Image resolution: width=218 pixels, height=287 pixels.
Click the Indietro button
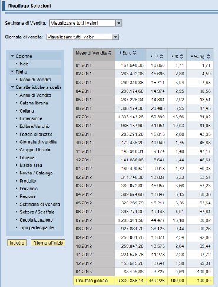coord(16,243)
